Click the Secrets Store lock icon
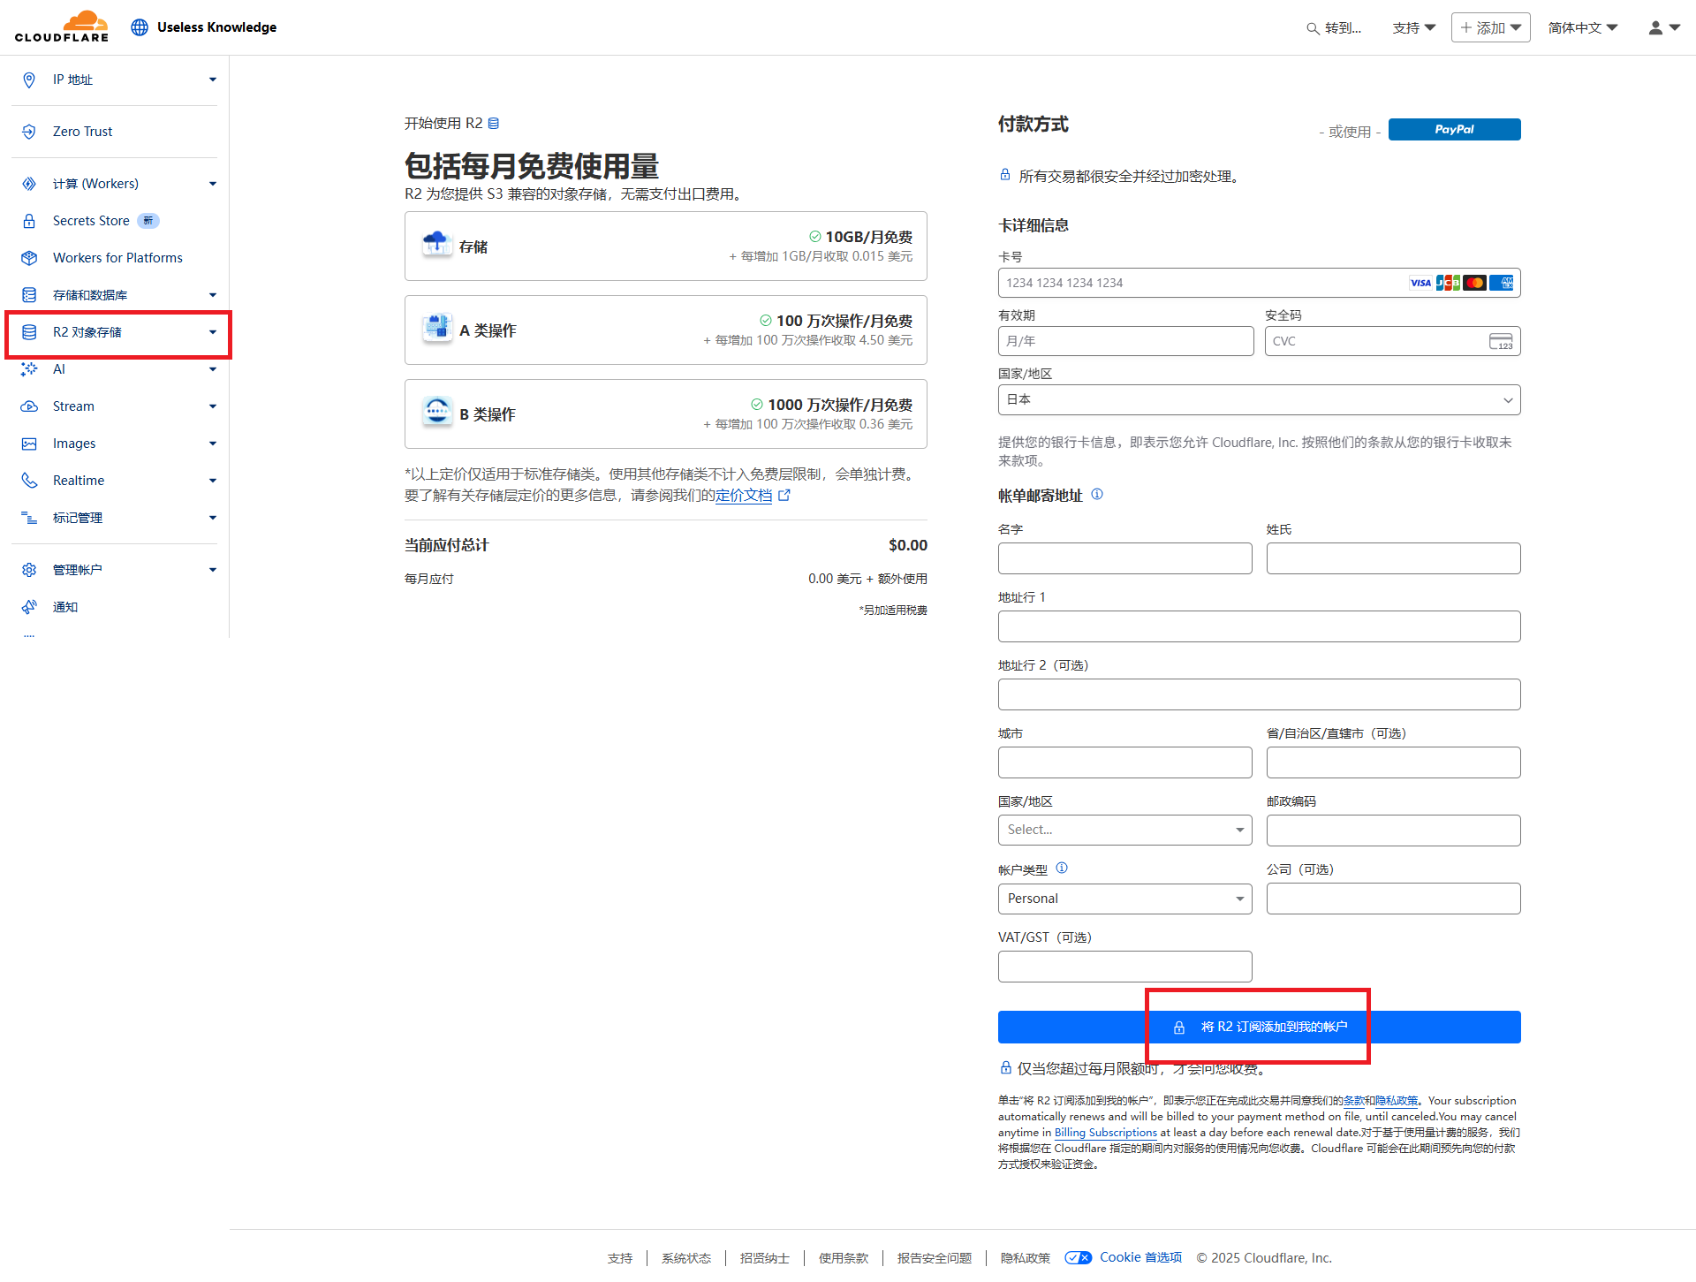Image resolution: width=1696 pixels, height=1282 pixels. (29, 221)
